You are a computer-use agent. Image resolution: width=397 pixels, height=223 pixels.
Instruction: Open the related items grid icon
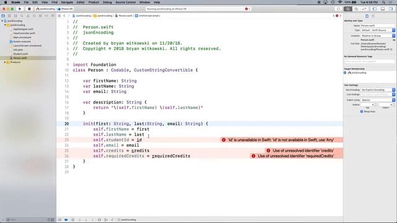(60, 15)
